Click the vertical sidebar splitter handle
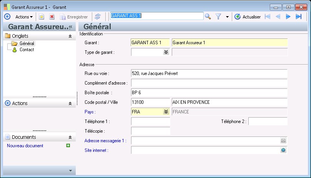This screenshot has width=311, height=178. [x=77, y=98]
